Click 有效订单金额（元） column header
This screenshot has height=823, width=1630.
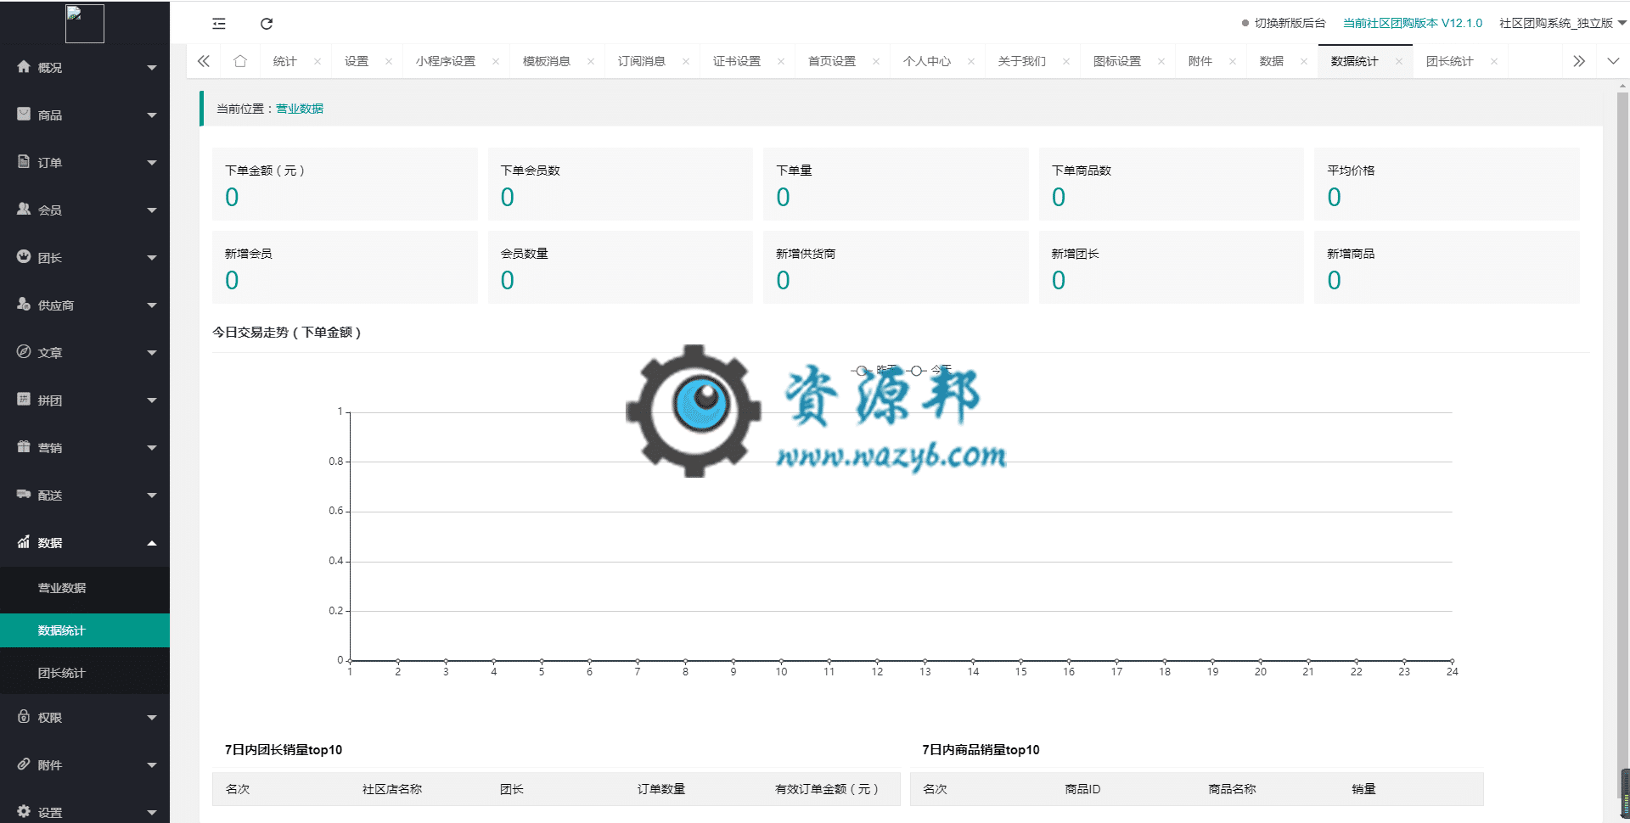(827, 789)
